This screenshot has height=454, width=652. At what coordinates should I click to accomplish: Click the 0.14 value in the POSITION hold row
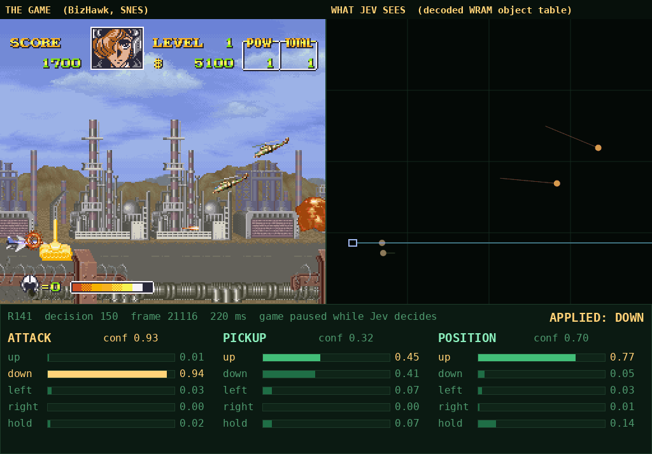pyautogui.click(x=622, y=423)
